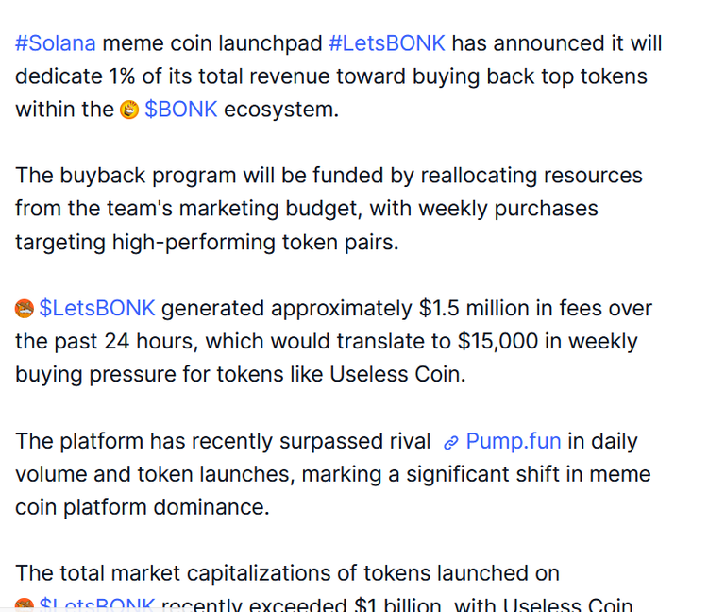Click the BONK coin icon before $BONK
Viewport: 725px width, 612px height.
[x=129, y=110]
